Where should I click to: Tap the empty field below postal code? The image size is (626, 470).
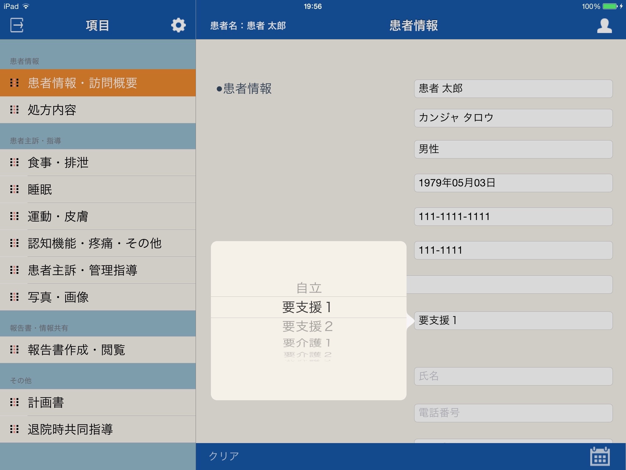tap(510, 285)
